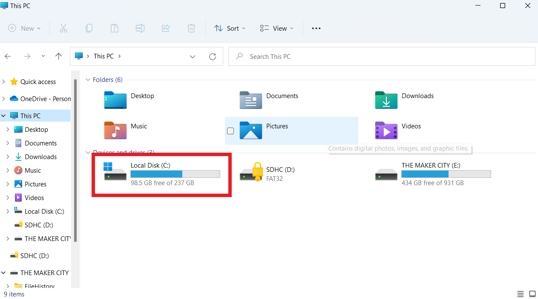Collapse the Devices and drives group
The height and width of the screenshot is (299, 538).
click(88, 152)
